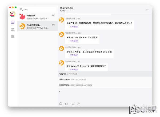Image resolution: width=160 pixels, height=117 pixels.
Task: Open the contacts list icon
Action: [13, 30]
